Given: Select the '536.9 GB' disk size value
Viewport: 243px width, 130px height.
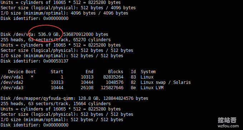Looking at the screenshot, I should (48, 34).
